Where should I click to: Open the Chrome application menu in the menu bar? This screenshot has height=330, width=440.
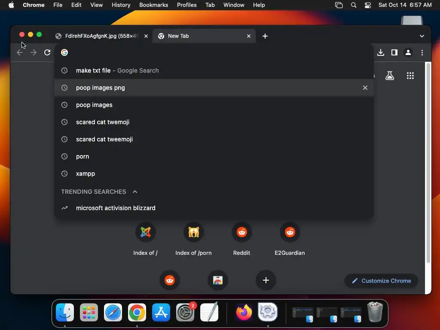coord(34,5)
